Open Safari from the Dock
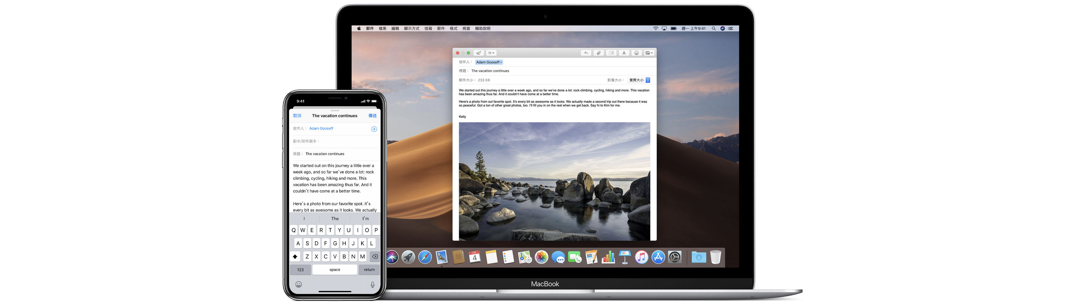Viewport: 1084px width, 304px height. [425, 257]
